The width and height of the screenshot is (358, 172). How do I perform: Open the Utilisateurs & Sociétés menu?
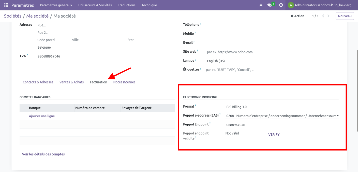pos(95,5)
